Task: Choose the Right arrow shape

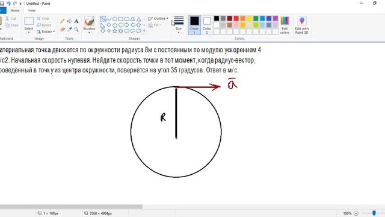Action: (x=127, y=25)
